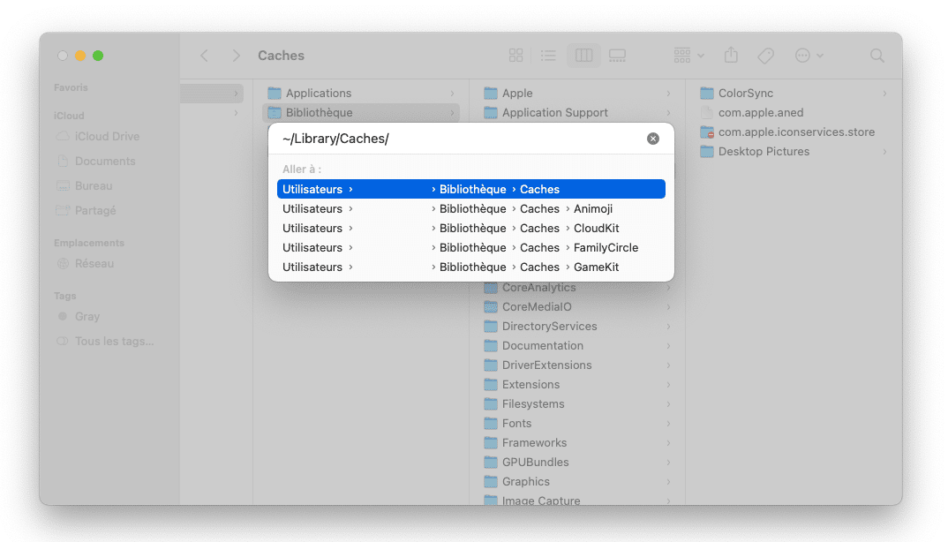This screenshot has width=948, height=542.
Task: Click the search magnifier icon
Action: 877,56
